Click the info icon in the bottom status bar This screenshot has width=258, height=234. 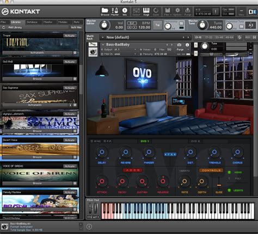[89, 226]
